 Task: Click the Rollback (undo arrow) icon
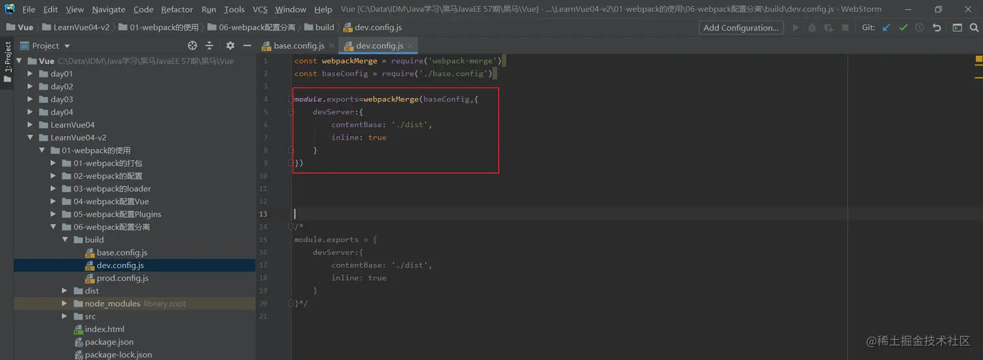pos(937,28)
